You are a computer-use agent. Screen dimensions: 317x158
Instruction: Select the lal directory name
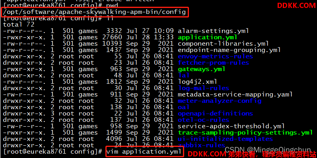click(184, 75)
